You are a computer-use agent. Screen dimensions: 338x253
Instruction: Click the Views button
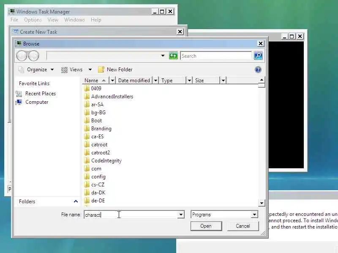72,70
